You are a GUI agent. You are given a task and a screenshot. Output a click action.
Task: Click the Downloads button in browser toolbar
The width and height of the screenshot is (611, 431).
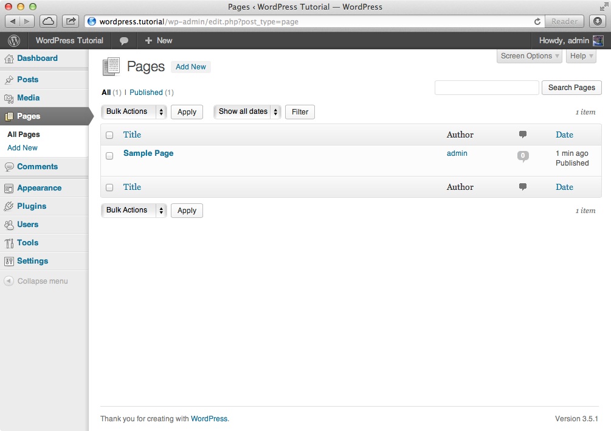pyautogui.click(x=598, y=21)
